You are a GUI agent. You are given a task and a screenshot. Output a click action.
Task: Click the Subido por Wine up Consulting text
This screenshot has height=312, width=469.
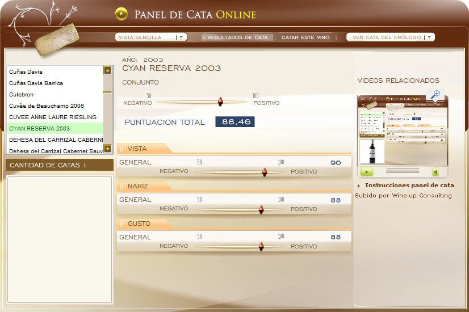coord(403,196)
